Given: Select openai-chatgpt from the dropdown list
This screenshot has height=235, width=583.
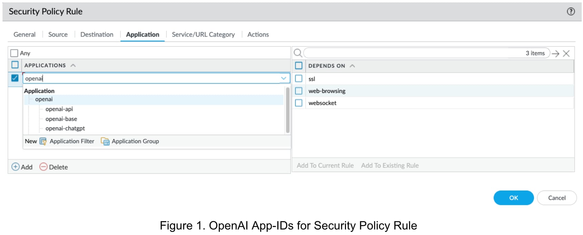Looking at the screenshot, I should pyautogui.click(x=65, y=128).
